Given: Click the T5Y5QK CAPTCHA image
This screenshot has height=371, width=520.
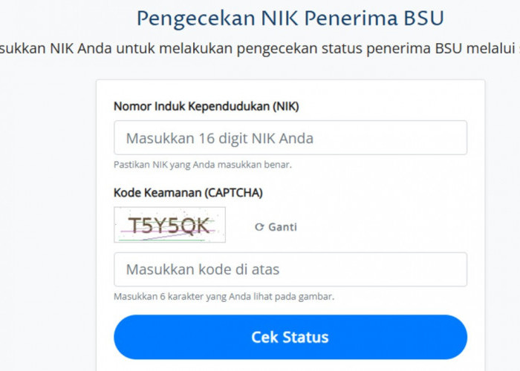Looking at the screenshot, I should pos(169,225).
